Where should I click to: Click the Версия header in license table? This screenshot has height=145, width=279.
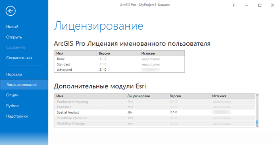tap(104, 53)
